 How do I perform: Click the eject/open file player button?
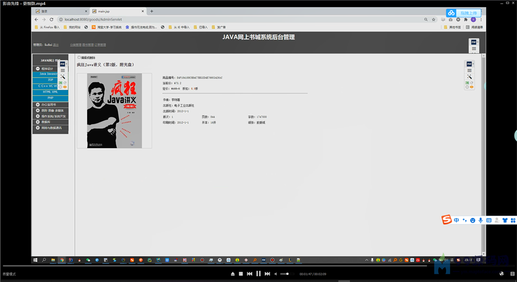233,274
